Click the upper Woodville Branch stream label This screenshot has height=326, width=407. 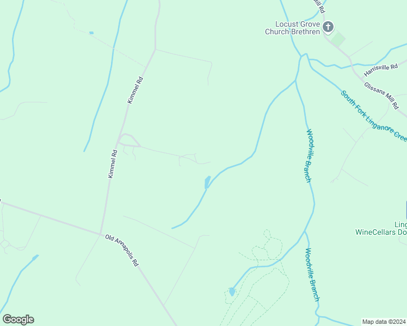[x=309, y=156]
